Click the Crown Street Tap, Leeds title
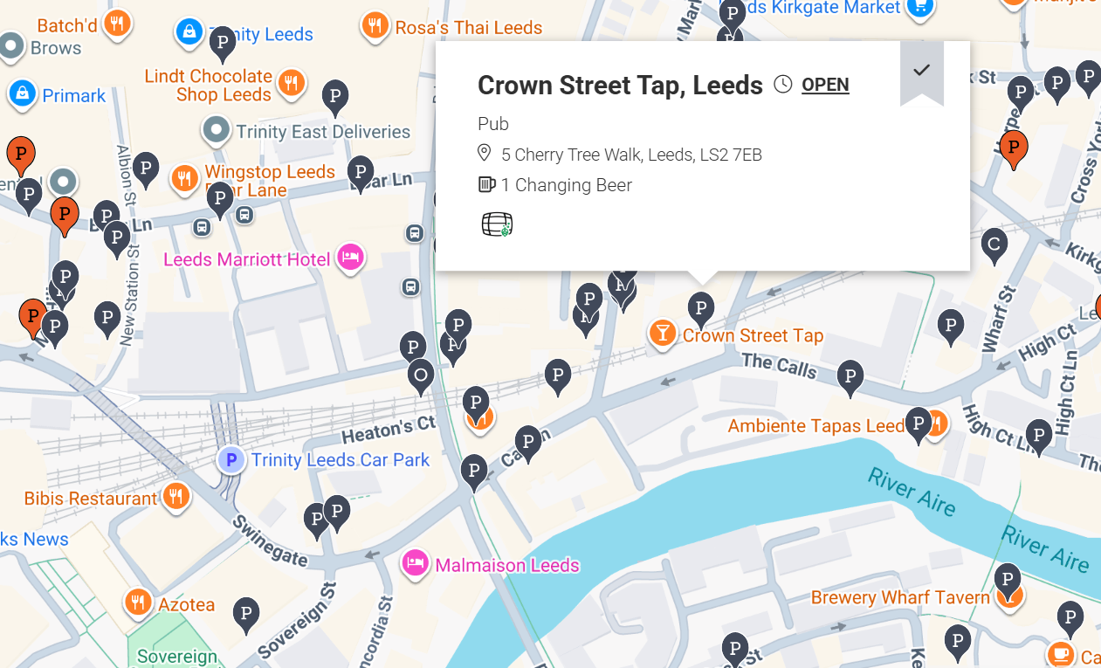This screenshot has height=668, width=1101. pos(620,85)
